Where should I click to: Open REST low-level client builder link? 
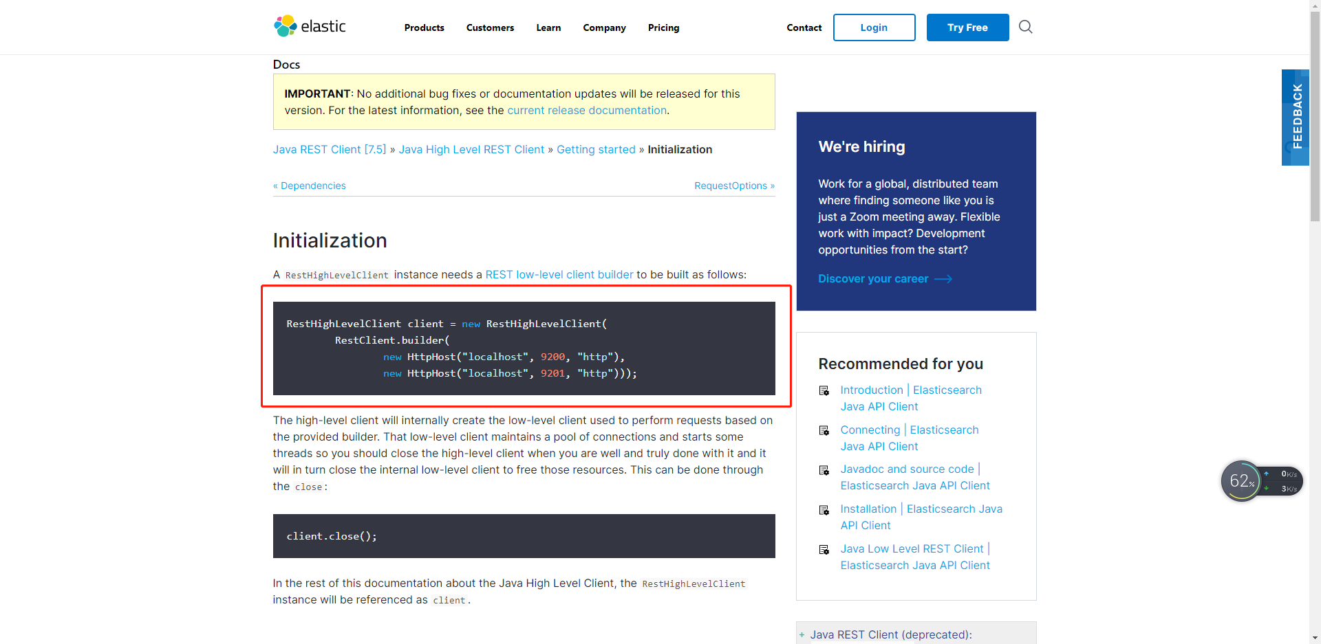tap(559, 274)
